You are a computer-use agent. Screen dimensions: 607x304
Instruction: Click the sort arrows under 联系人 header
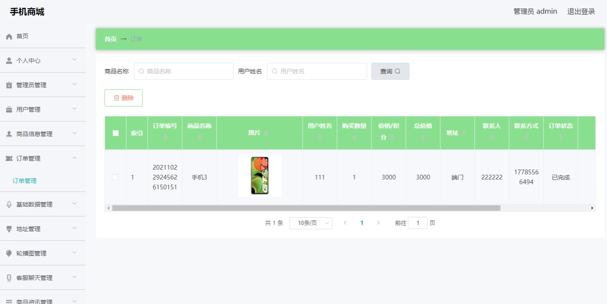click(x=492, y=137)
